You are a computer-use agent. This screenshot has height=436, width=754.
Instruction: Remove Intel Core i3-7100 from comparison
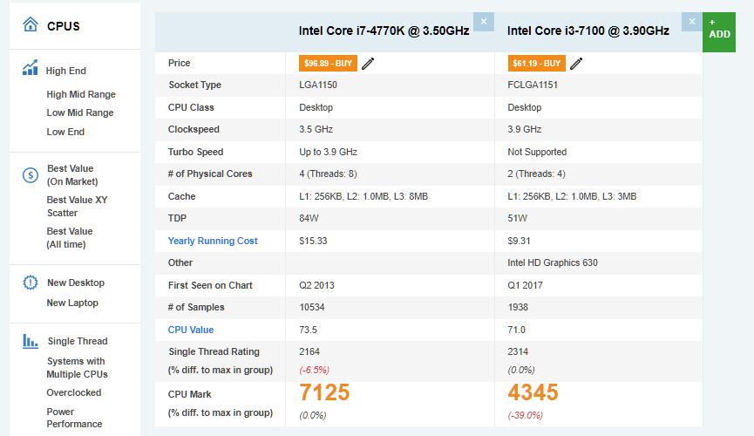[692, 22]
